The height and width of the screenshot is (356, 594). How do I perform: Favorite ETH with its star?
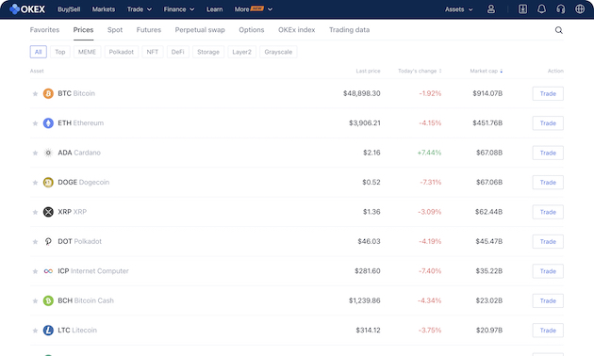(x=35, y=123)
